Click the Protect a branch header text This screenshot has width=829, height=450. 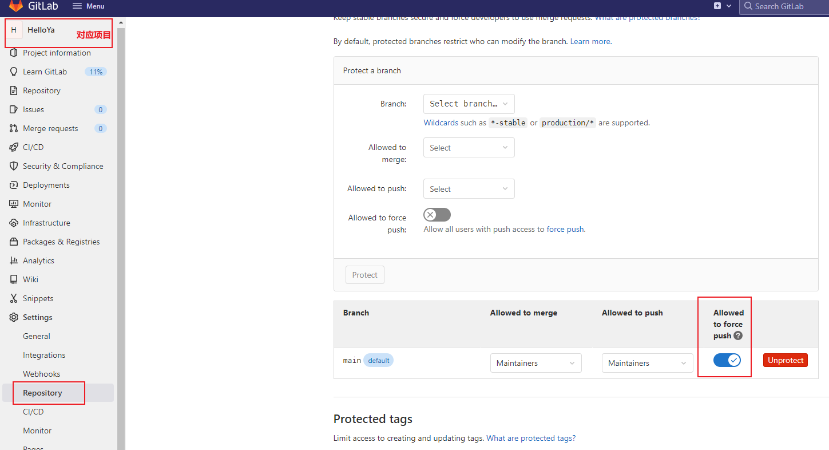372,70
